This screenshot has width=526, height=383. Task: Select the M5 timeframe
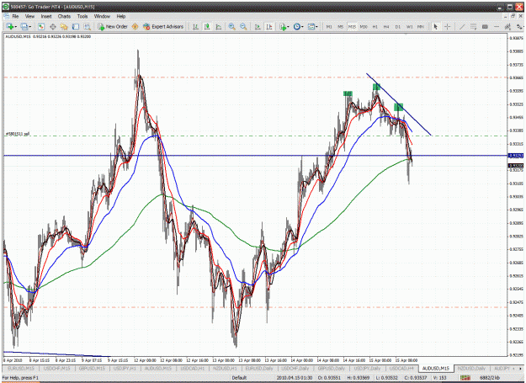pyautogui.click(x=340, y=26)
